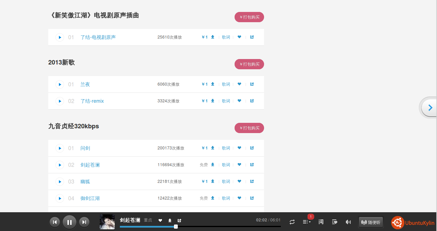Image resolution: width=437 pixels, height=231 pixels.
Task: Play the song 问剑
Action: pos(60,148)
